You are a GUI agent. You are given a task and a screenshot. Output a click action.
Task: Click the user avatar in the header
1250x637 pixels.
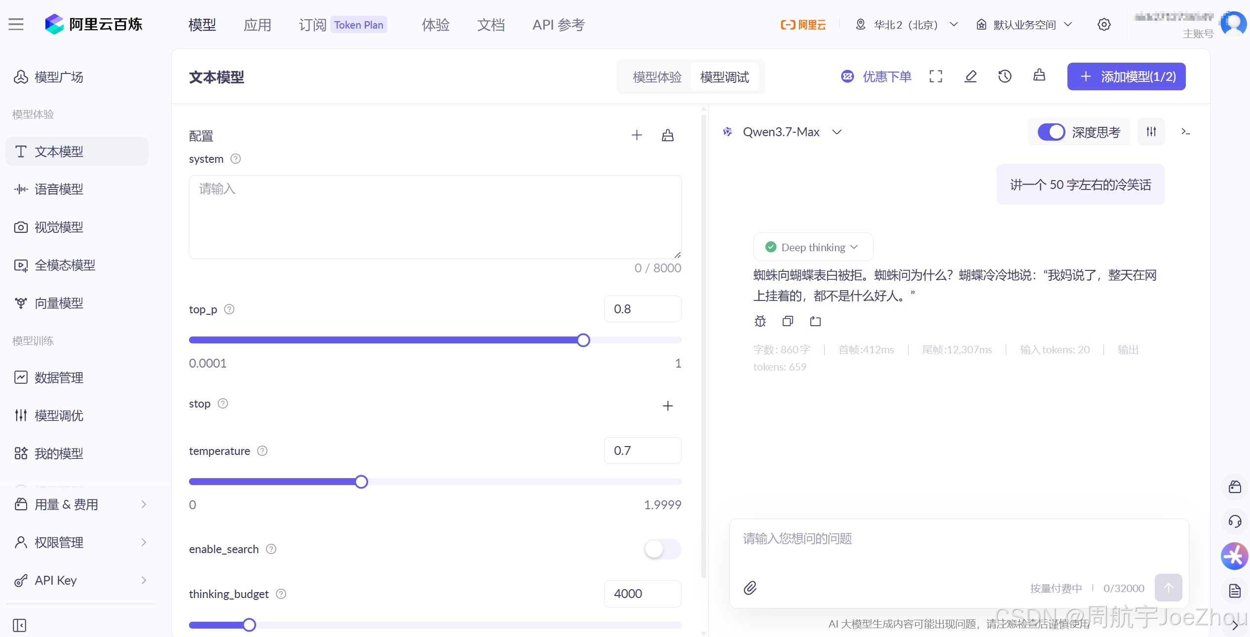(1233, 23)
